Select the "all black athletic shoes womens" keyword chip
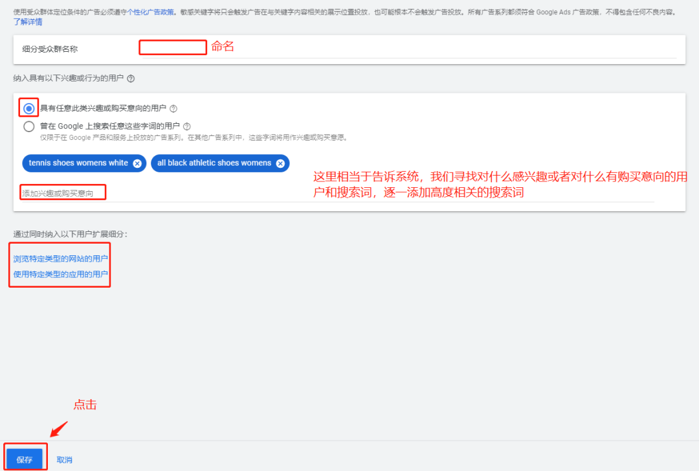Screen dimensions: 699x471 click(214, 163)
